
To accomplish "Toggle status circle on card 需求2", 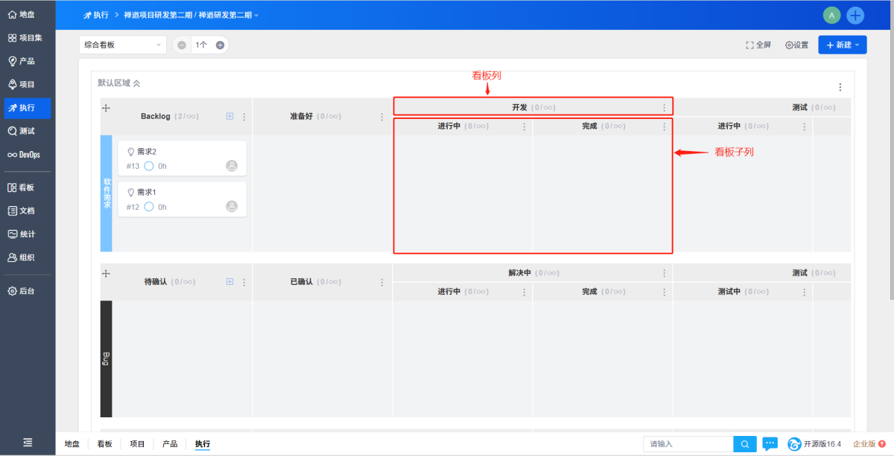I will point(149,166).
